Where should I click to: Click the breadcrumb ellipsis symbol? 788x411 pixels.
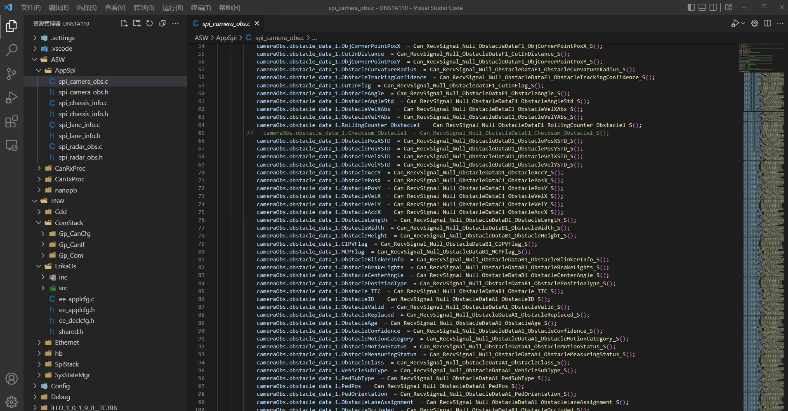314,38
